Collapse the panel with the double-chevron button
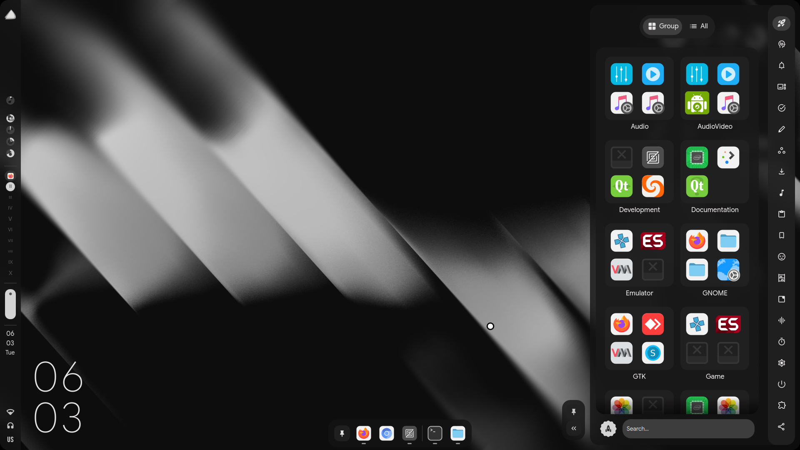The width and height of the screenshot is (800, 450). (573, 428)
